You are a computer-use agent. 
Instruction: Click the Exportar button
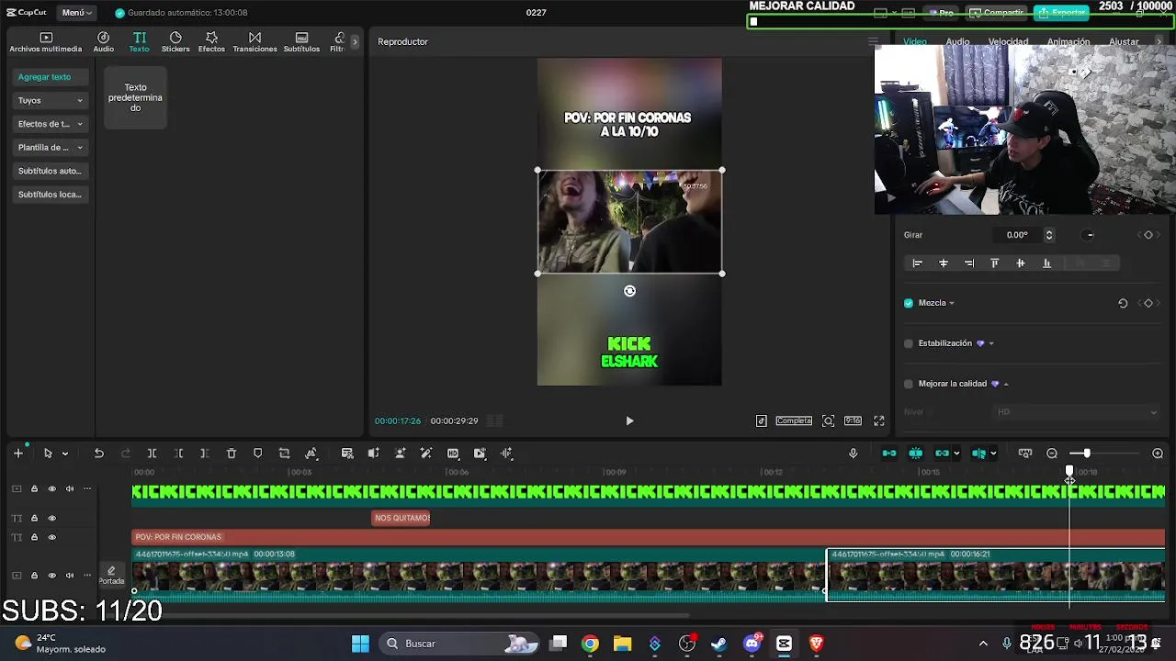[x=1062, y=13]
